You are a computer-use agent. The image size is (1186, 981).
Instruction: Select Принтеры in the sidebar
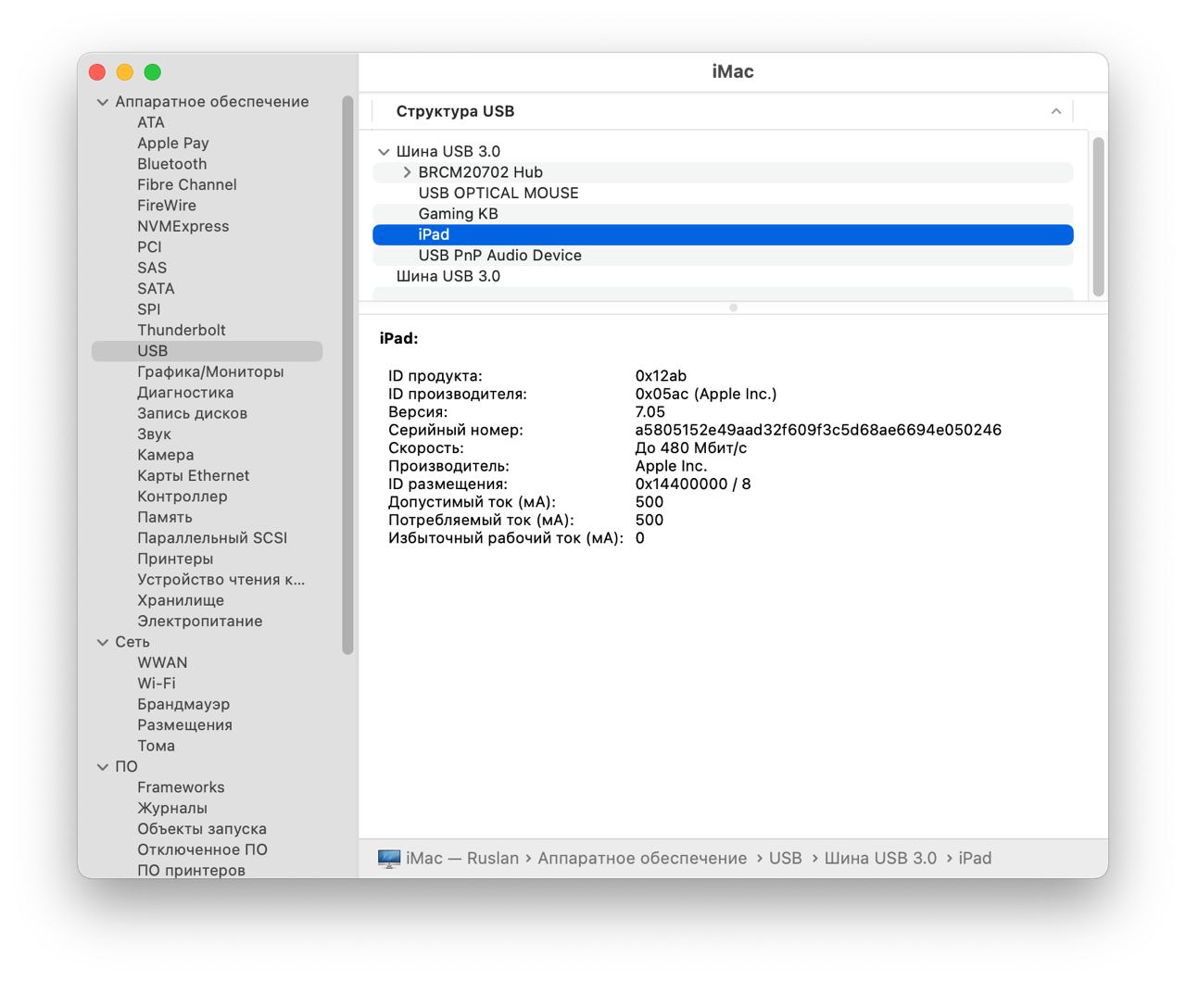pyautogui.click(x=175, y=559)
